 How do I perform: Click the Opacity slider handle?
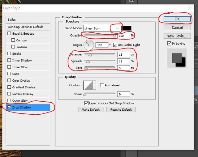[x=114, y=36]
